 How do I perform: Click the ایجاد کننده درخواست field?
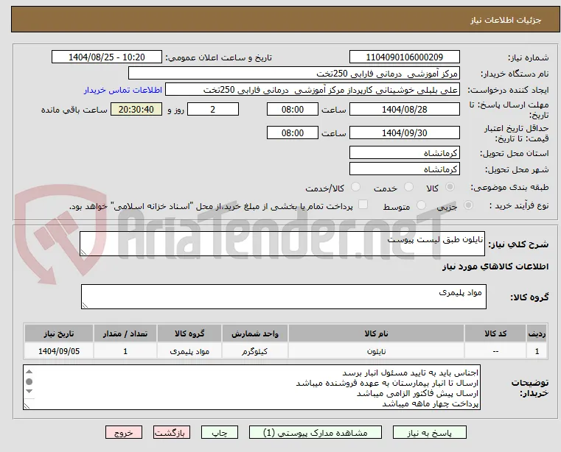313,90
